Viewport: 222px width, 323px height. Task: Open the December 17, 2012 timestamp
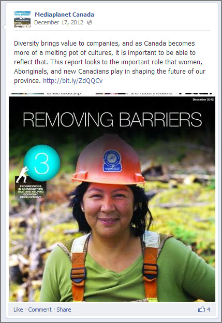tap(59, 22)
